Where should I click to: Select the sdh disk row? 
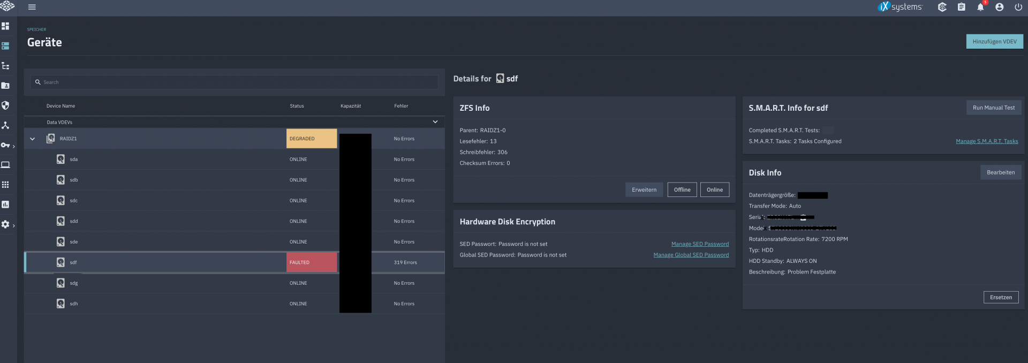point(235,304)
